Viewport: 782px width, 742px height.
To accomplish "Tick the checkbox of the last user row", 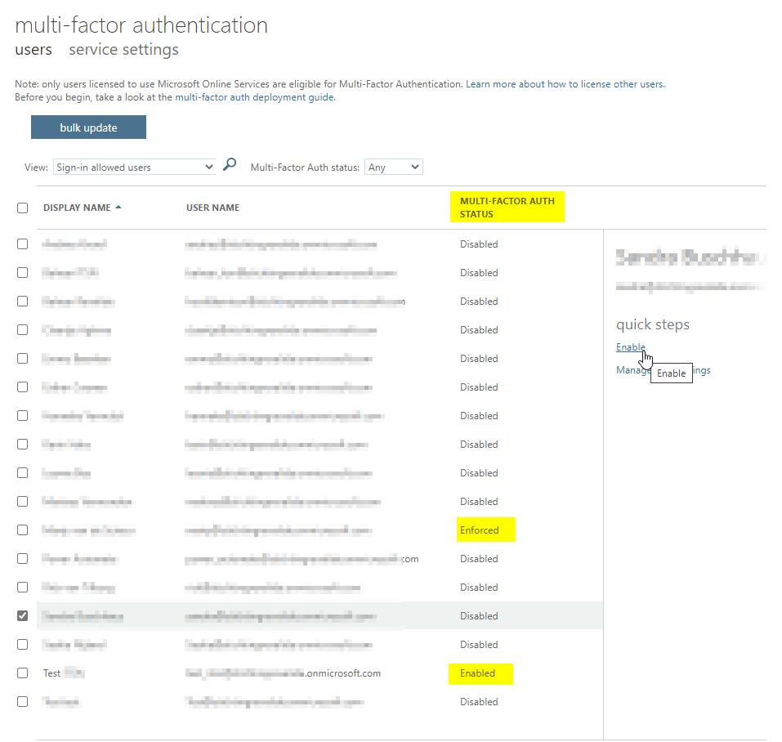I will pos(22,702).
